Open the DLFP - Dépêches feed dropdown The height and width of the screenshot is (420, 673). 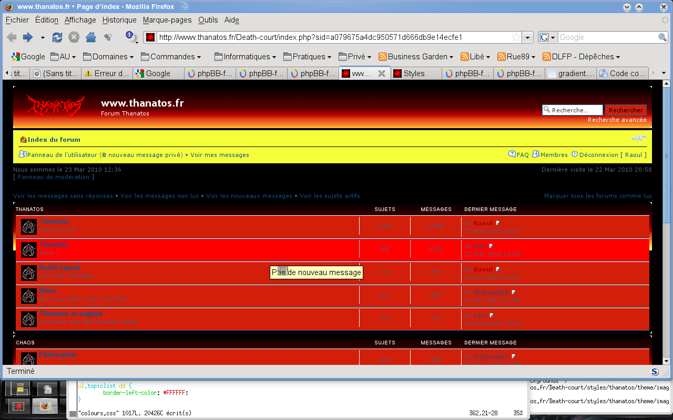pyautogui.click(x=582, y=57)
